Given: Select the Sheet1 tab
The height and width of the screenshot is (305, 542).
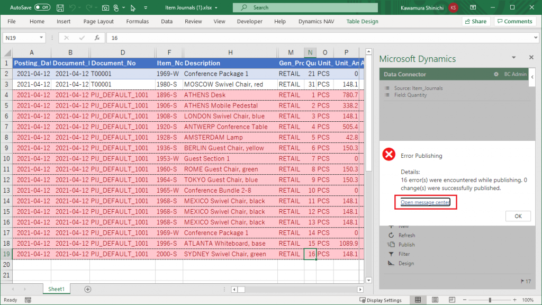Looking at the screenshot, I should point(56,289).
